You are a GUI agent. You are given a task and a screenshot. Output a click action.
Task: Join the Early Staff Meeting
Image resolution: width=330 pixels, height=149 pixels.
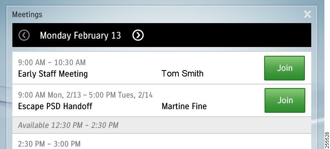pyautogui.click(x=285, y=68)
